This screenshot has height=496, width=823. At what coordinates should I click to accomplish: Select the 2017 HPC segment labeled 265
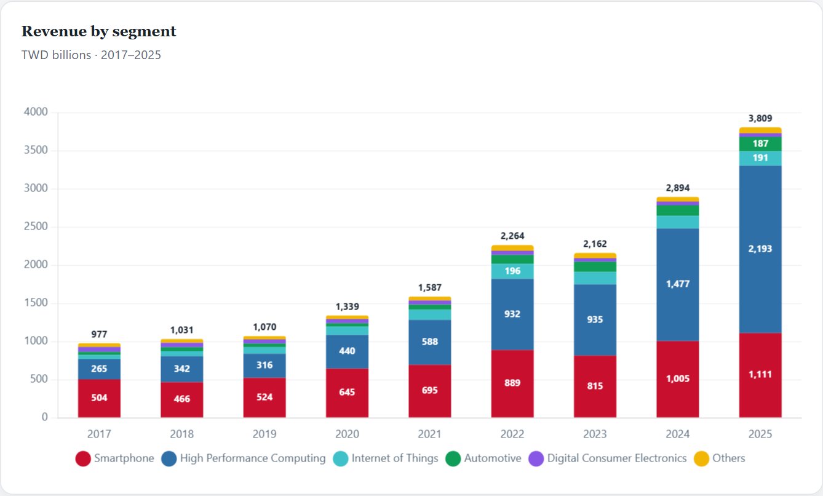click(x=99, y=369)
